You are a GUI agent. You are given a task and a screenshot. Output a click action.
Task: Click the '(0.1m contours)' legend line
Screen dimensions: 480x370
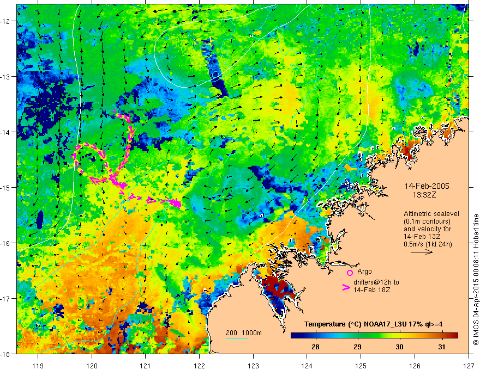coord(427,221)
